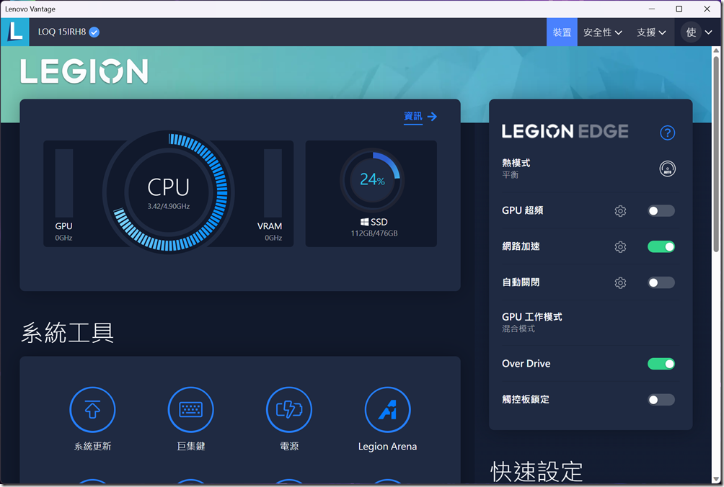Click the 112GB/476GB storage text
Image resolution: width=724 pixels, height=487 pixels.
pyautogui.click(x=374, y=233)
